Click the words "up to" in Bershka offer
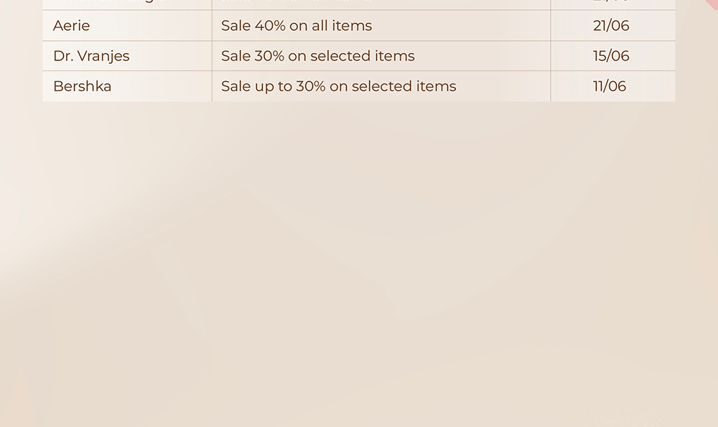 point(274,87)
